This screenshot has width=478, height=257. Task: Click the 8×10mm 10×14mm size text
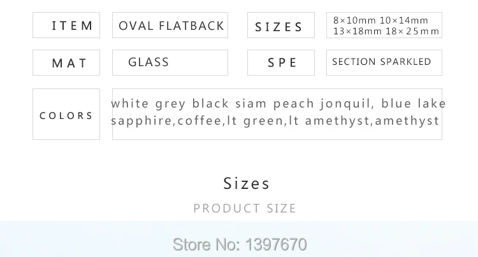(x=380, y=20)
